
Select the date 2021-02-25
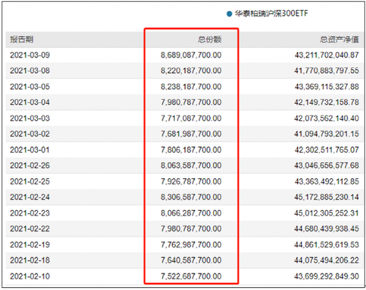click(30, 182)
